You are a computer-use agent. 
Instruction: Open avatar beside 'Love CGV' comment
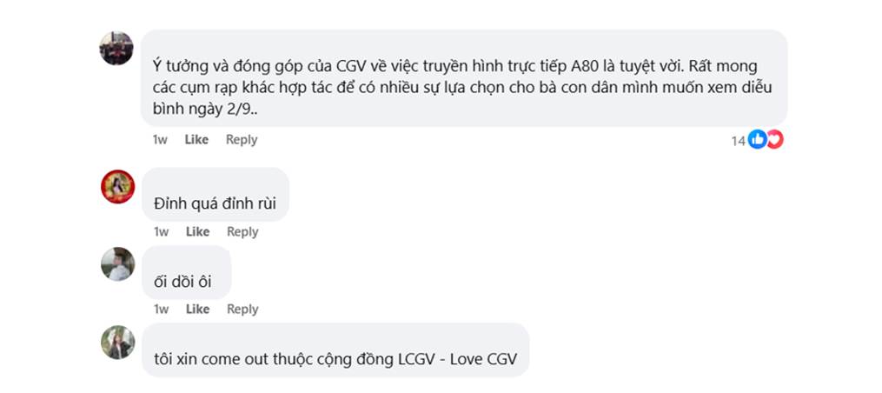117,342
